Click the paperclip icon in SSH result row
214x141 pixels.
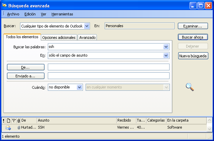pyautogui.click(x=19, y=128)
